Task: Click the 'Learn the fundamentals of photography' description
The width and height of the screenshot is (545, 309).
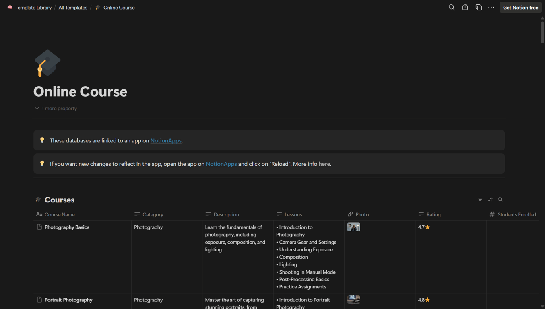Action: click(x=235, y=238)
